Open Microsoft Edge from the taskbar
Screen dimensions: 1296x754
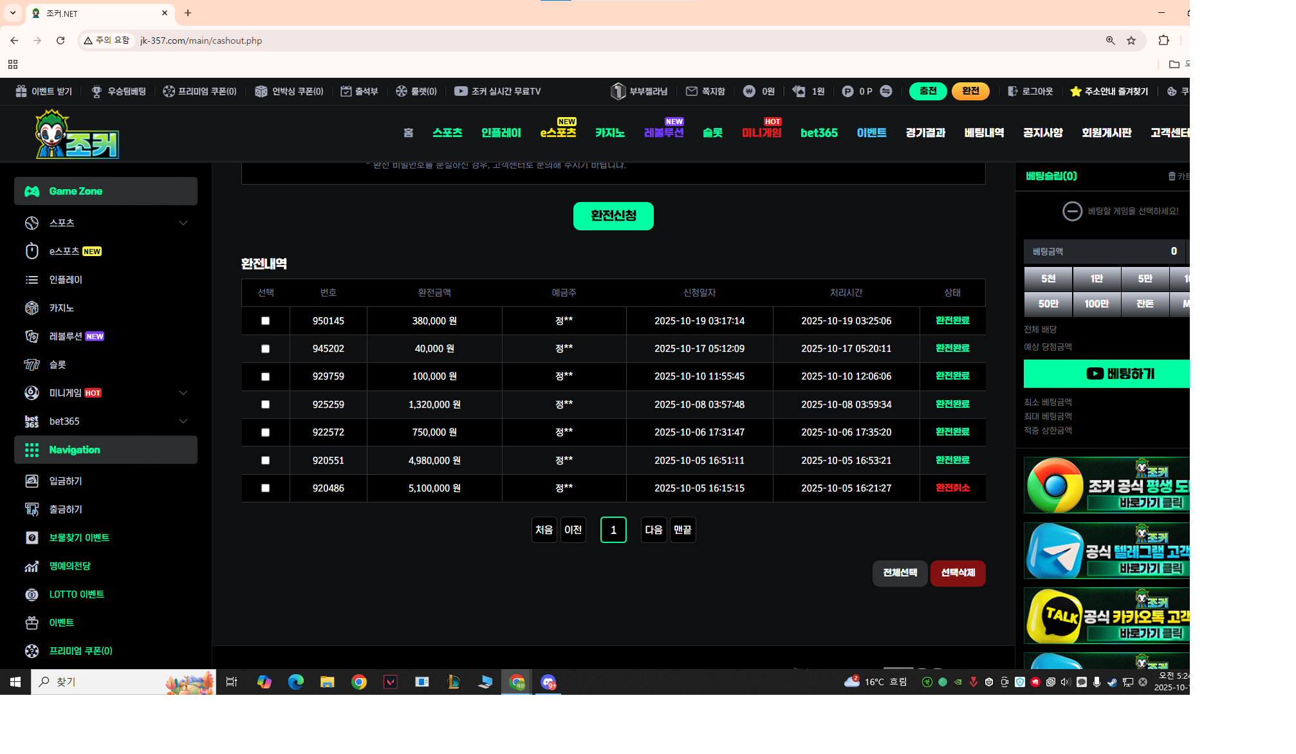pos(295,682)
